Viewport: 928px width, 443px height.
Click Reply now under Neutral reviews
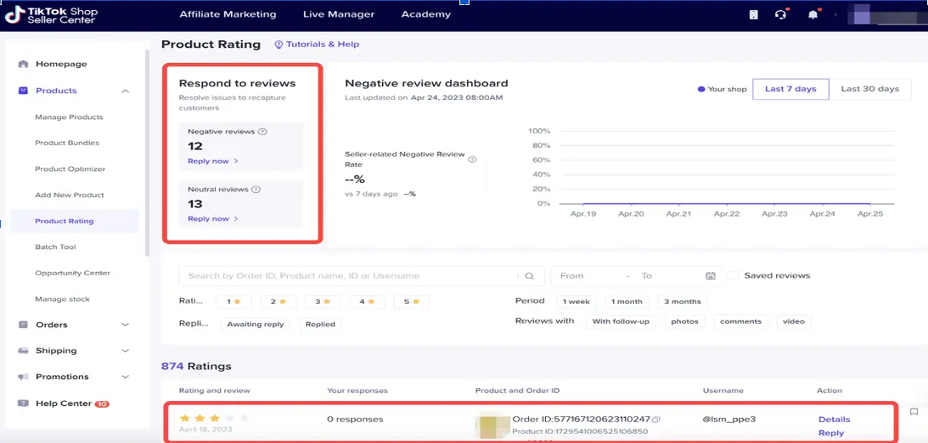pyautogui.click(x=213, y=219)
